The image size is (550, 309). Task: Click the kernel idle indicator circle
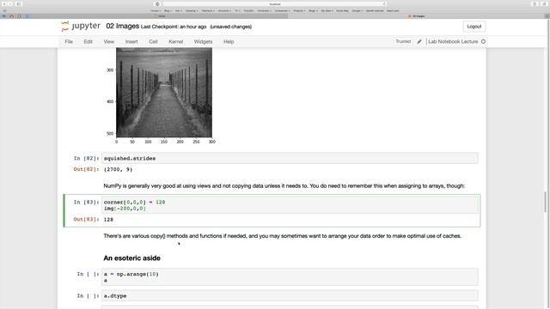tap(483, 41)
